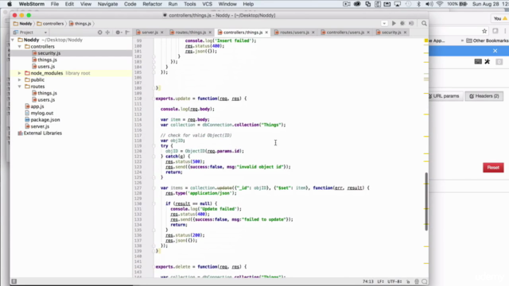
Task: Click the lock read-only icon in status bar
Action: (x=408, y=281)
